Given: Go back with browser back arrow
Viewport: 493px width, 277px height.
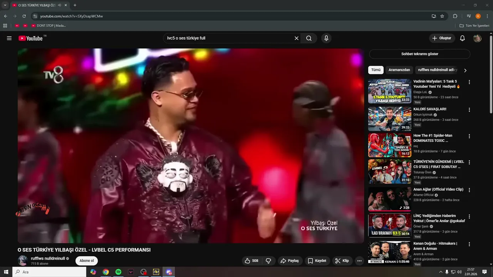Looking at the screenshot, I should 5,16.
